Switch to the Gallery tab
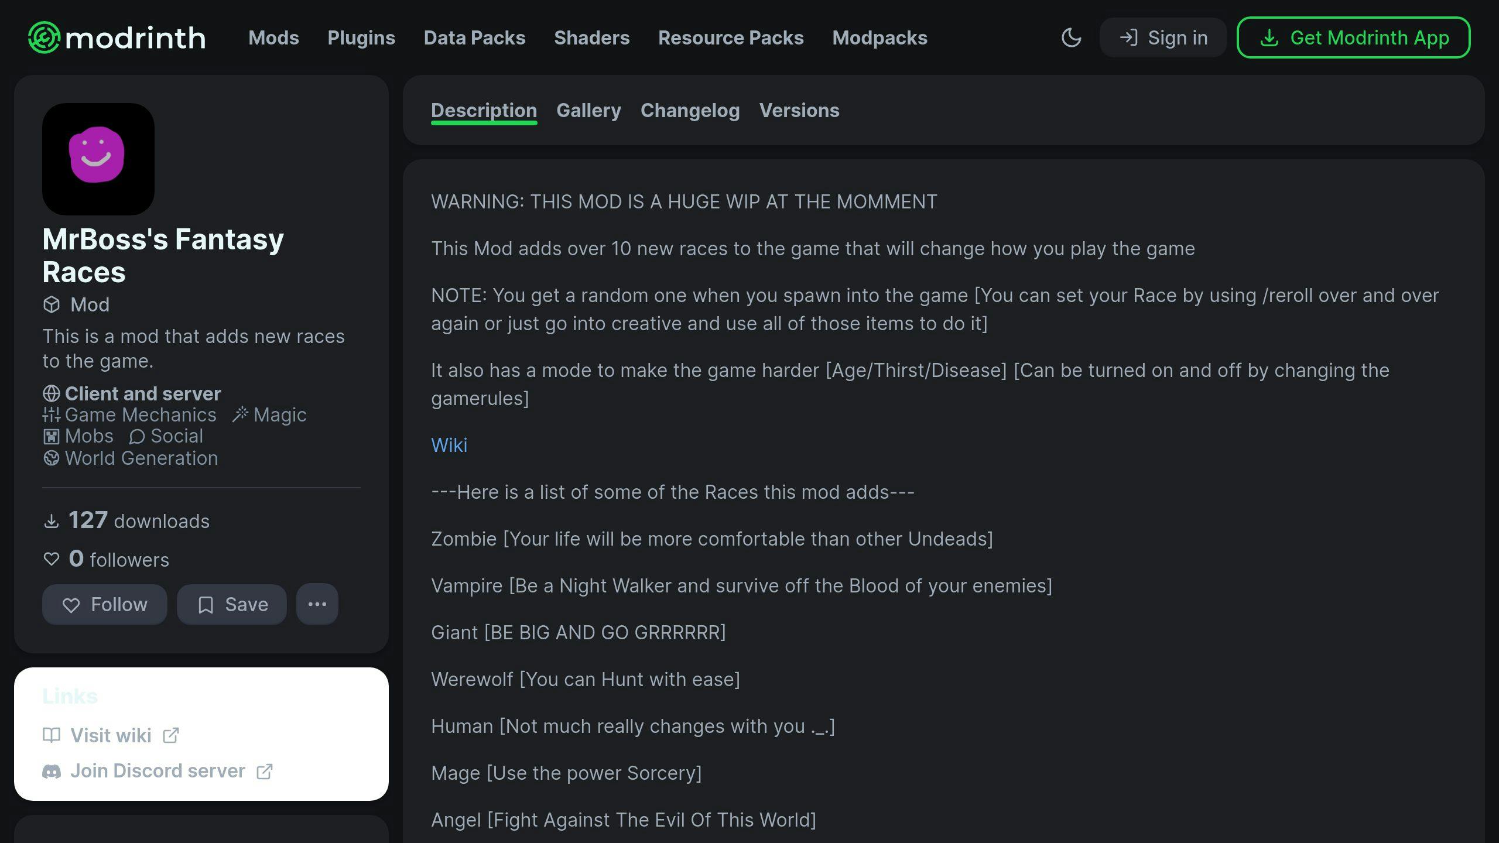 pos(589,110)
